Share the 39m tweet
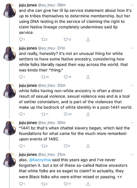137x188 pixels. 88,39
